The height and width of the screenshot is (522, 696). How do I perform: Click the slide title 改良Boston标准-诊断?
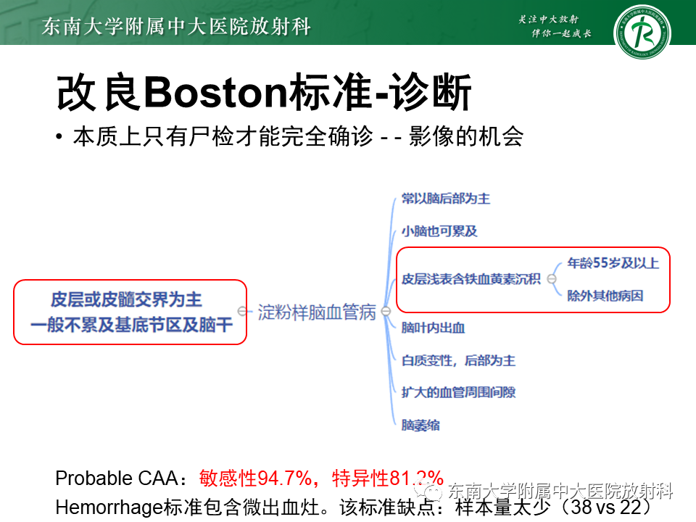point(264,92)
